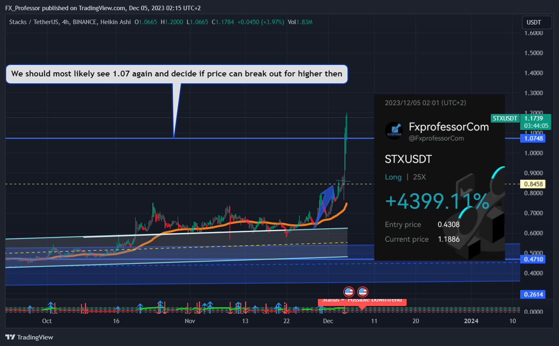Click the @FxprofessorCom handle
This screenshot has height=346, width=559.
pyautogui.click(x=436, y=138)
